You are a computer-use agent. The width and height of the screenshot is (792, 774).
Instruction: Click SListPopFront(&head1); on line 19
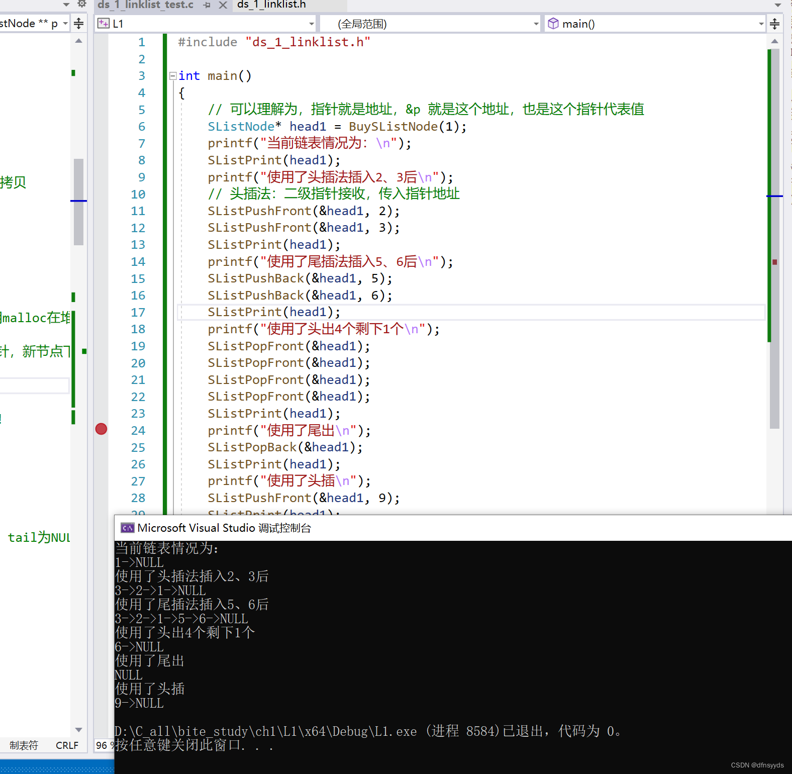coord(289,346)
